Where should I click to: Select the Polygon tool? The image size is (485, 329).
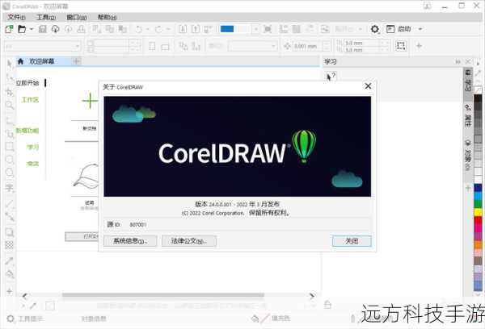pos(10,173)
